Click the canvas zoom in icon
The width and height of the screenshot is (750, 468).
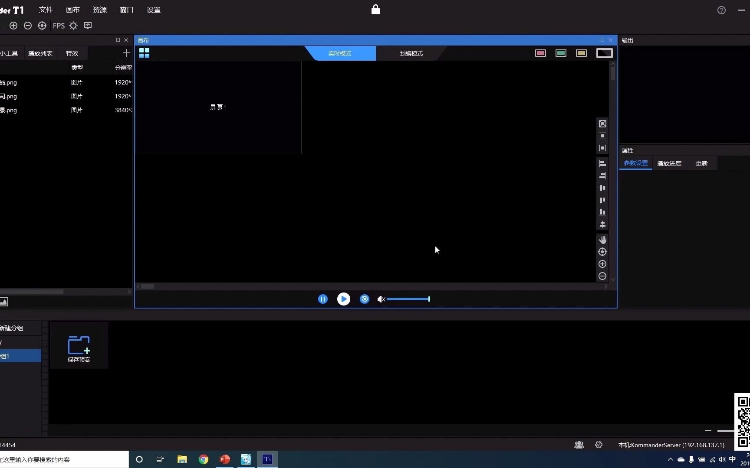[x=602, y=264]
